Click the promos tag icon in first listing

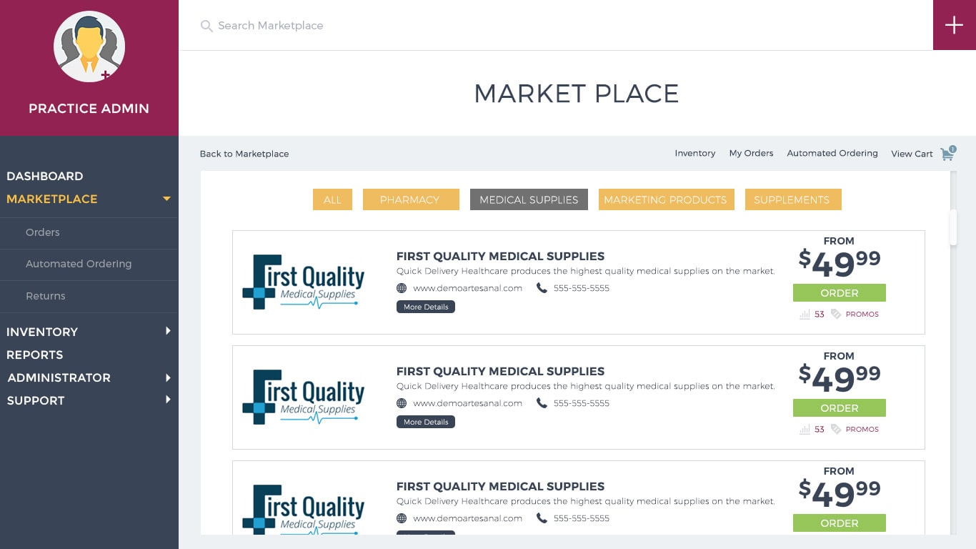[x=836, y=314]
